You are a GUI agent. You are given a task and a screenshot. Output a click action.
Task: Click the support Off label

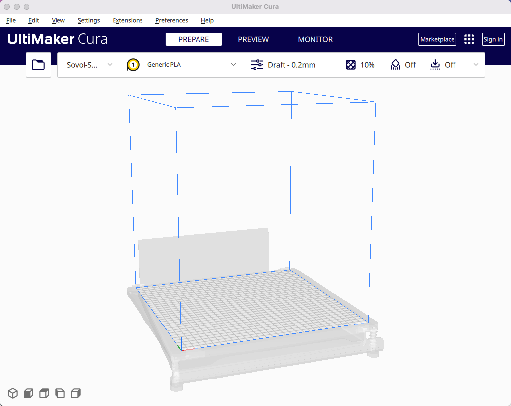point(410,65)
